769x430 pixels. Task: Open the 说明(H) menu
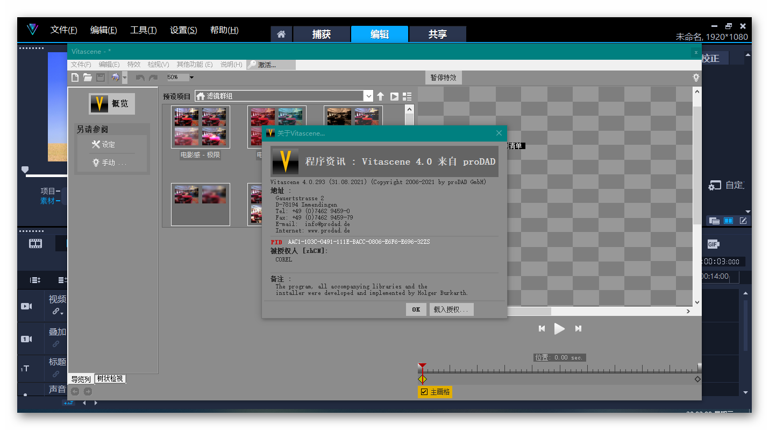pos(231,65)
